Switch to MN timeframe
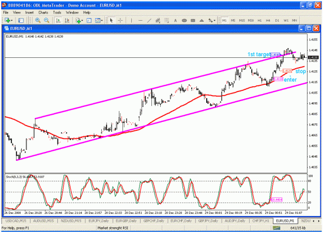The height and width of the screenshot is (232, 323). 295,20
